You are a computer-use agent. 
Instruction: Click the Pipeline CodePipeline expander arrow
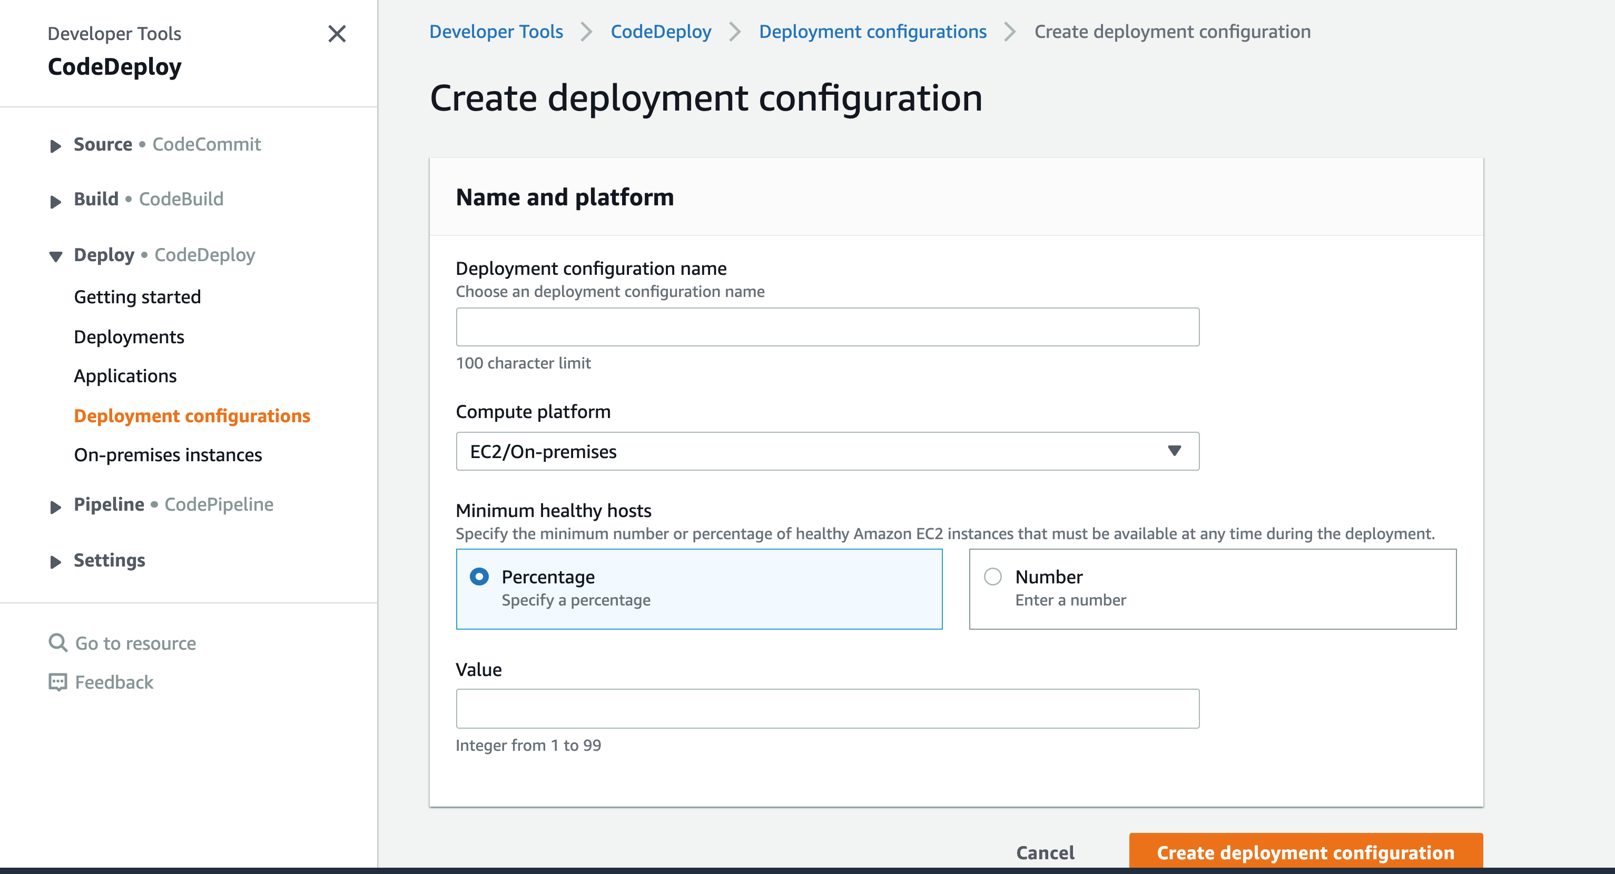click(56, 504)
